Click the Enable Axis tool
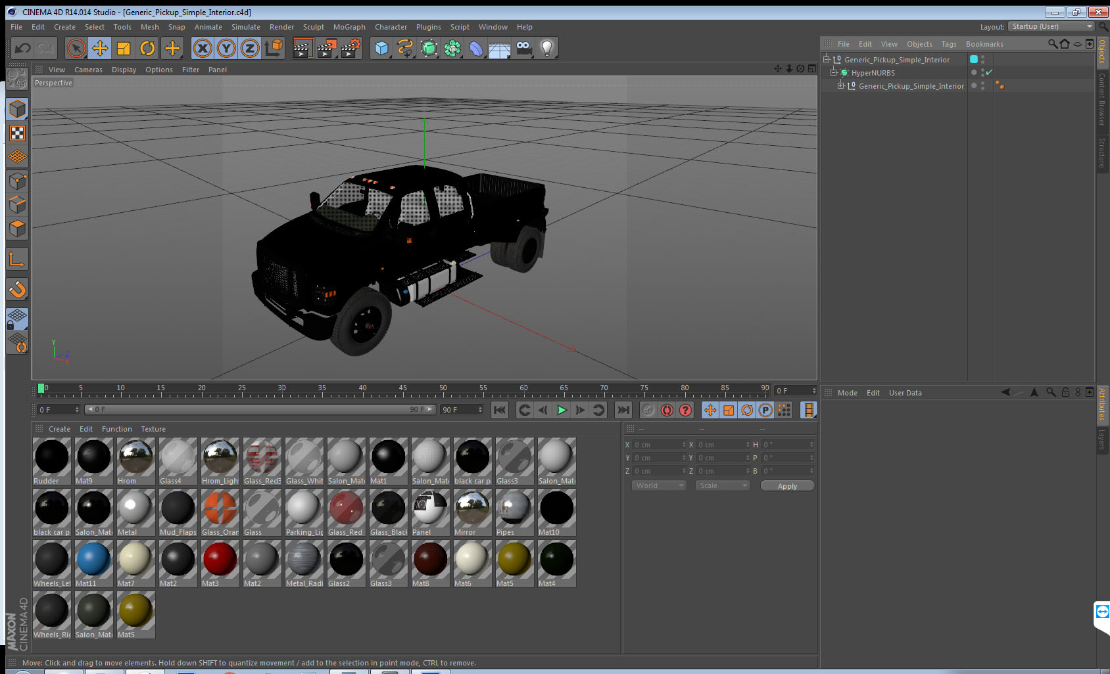 (17, 259)
